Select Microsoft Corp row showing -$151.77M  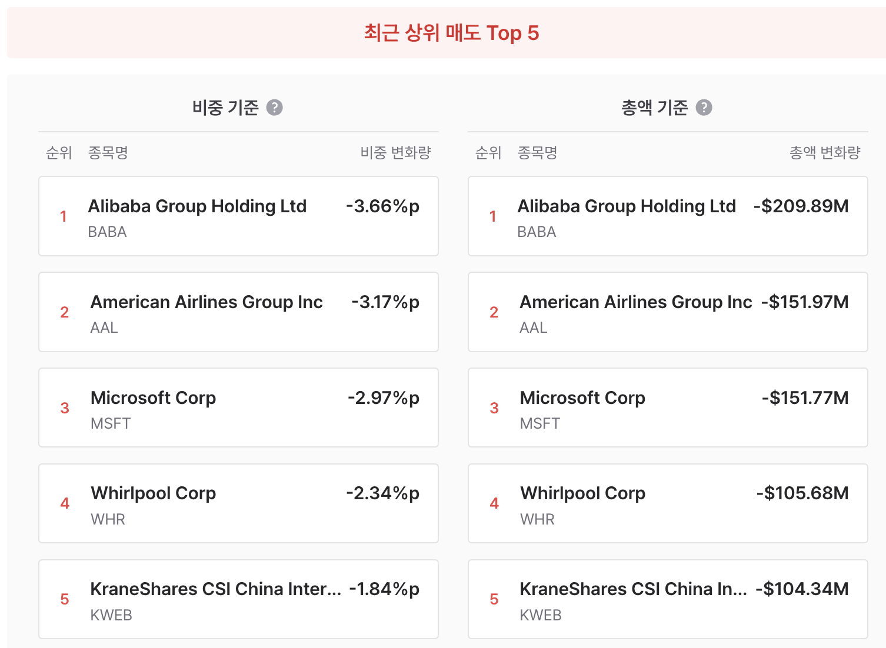click(668, 407)
